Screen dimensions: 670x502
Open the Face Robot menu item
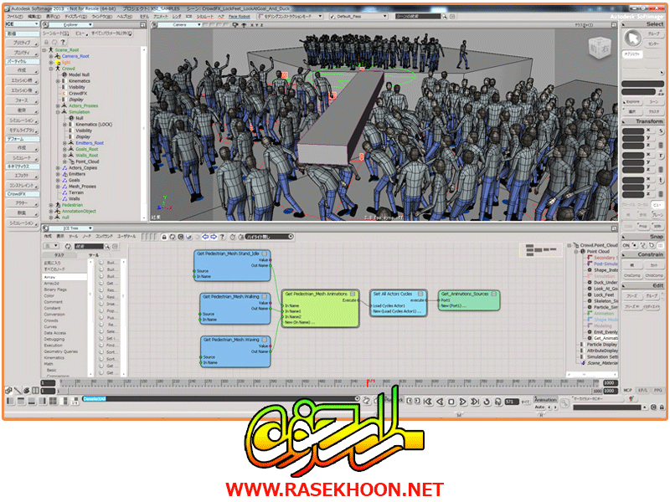pos(240,17)
